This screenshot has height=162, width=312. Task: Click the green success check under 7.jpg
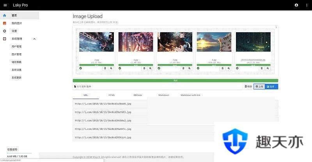pos(159,68)
